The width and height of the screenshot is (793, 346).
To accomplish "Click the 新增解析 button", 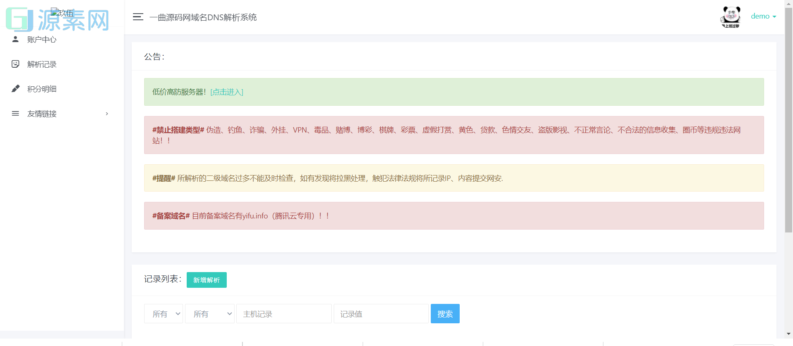I will (x=207, y=280).
